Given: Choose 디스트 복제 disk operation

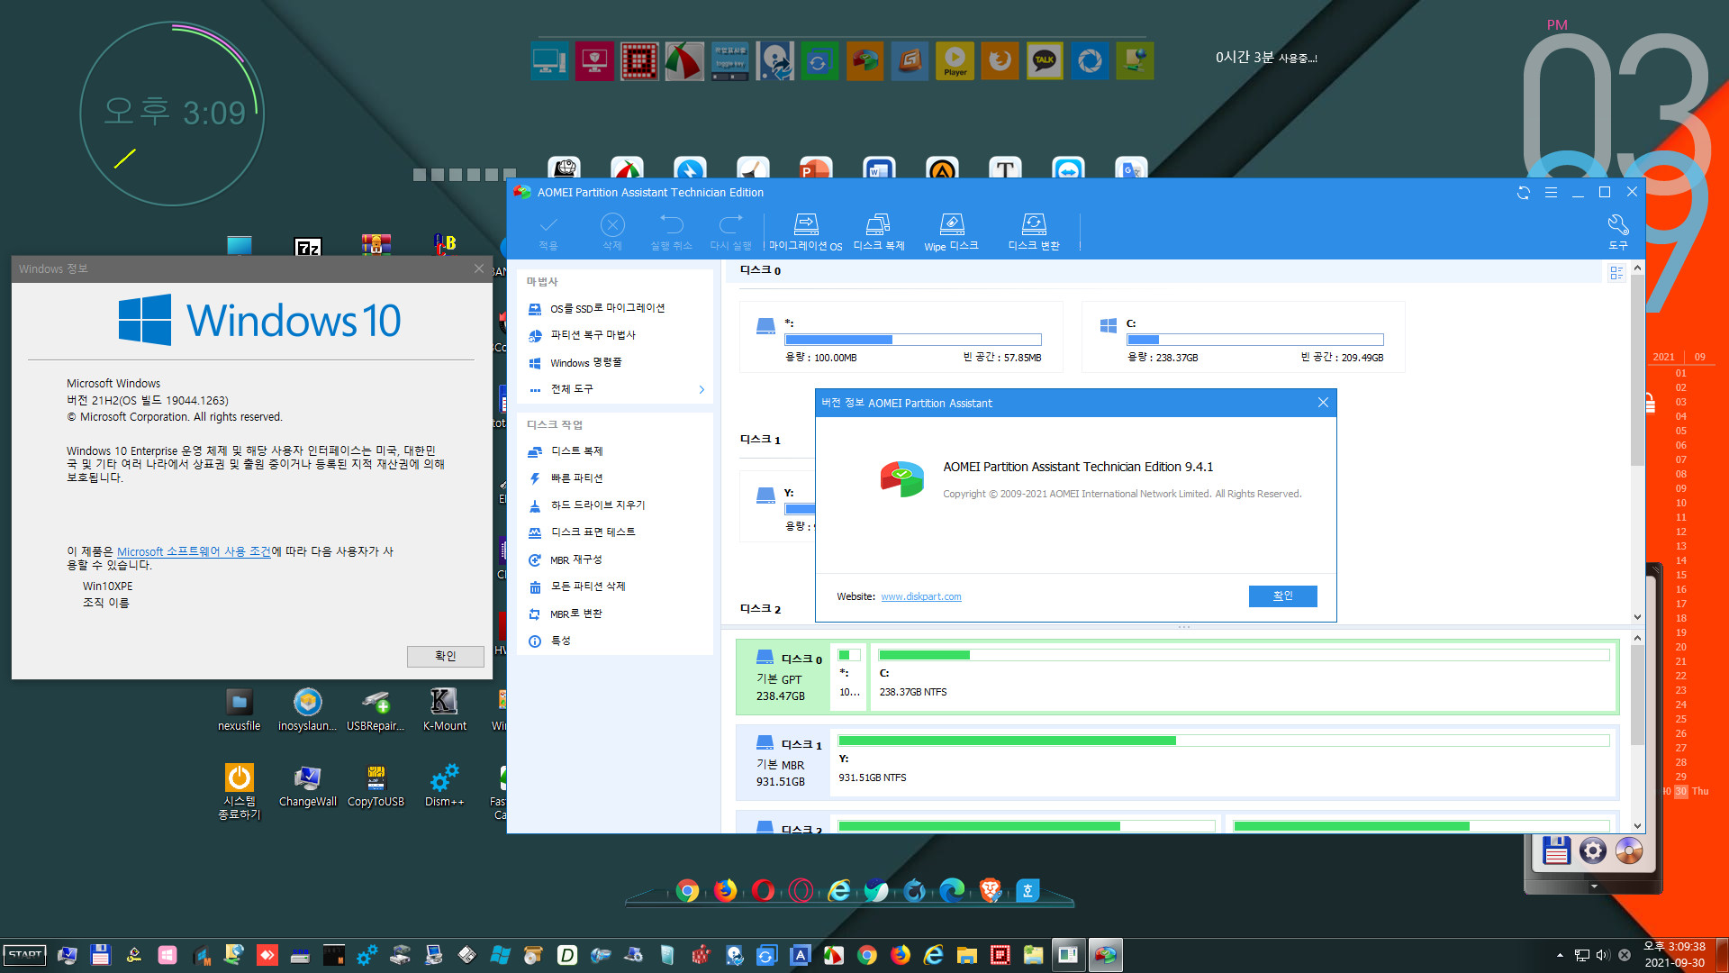Looking at the screenshot, I should 576,451.
